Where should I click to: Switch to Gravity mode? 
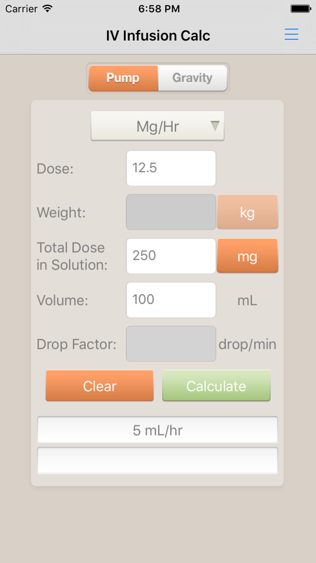pyautogui.click(x=192, y=78)
